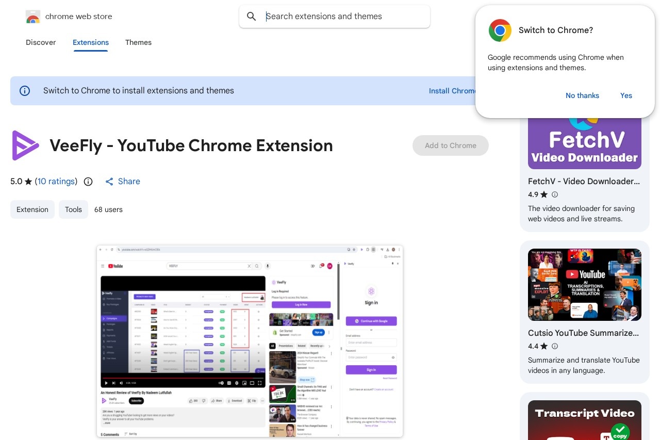
Task: Click info icon next to FetchV 4.9 rating
Action: 555,194
